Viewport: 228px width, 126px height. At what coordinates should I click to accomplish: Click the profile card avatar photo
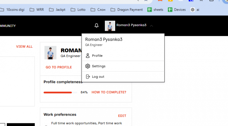pyautogui.click(x=50, y=53)
